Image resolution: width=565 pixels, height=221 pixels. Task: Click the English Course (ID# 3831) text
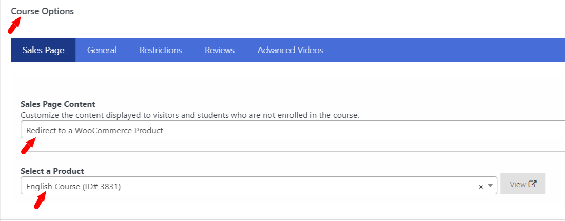click(73, 187)
